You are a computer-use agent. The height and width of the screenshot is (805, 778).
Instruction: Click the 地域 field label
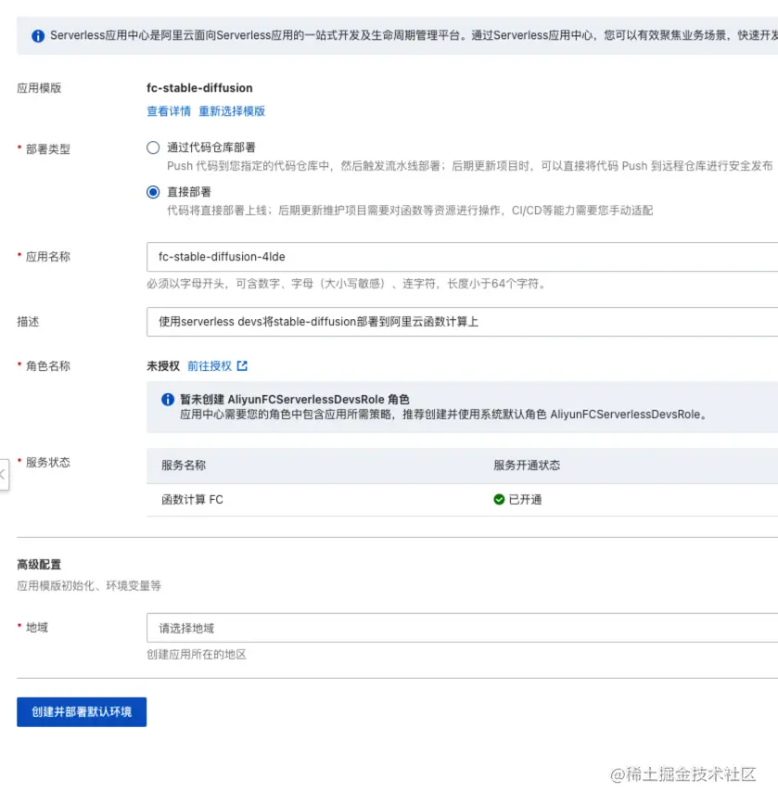[37, 627]
